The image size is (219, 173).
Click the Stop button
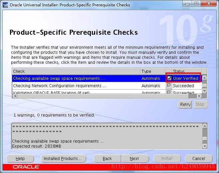[x=201, y=105]
